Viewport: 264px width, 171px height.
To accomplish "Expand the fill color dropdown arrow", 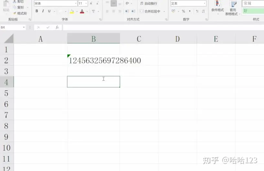I will (x=77, y=11).
